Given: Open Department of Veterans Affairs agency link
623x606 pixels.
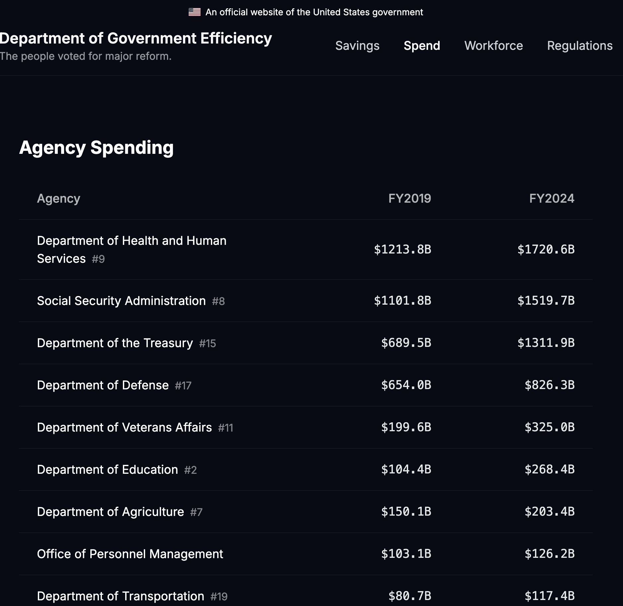Looking at the screenshot, I should click(124, 427).
